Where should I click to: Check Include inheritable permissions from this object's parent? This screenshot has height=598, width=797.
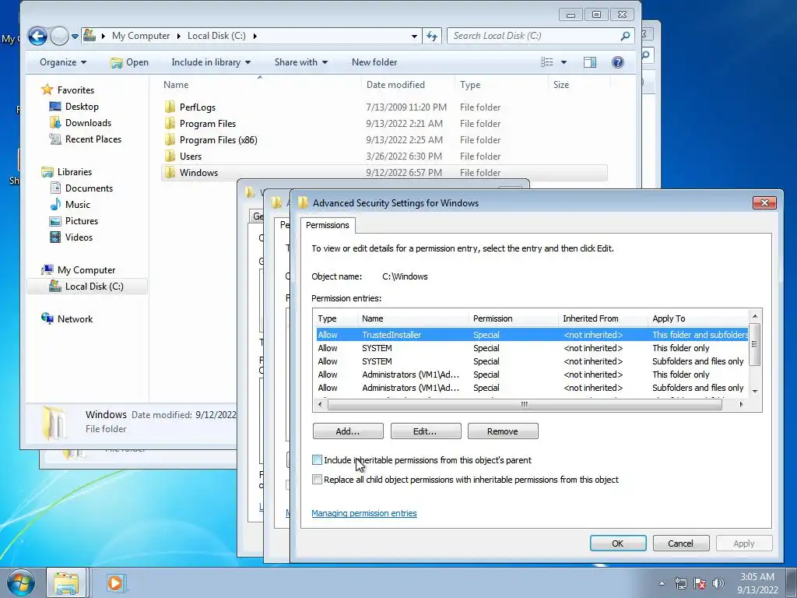point(318,460)
